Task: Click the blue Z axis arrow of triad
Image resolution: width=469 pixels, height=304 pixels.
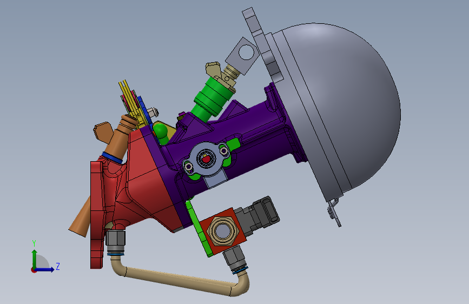Action: coord(45,269)
